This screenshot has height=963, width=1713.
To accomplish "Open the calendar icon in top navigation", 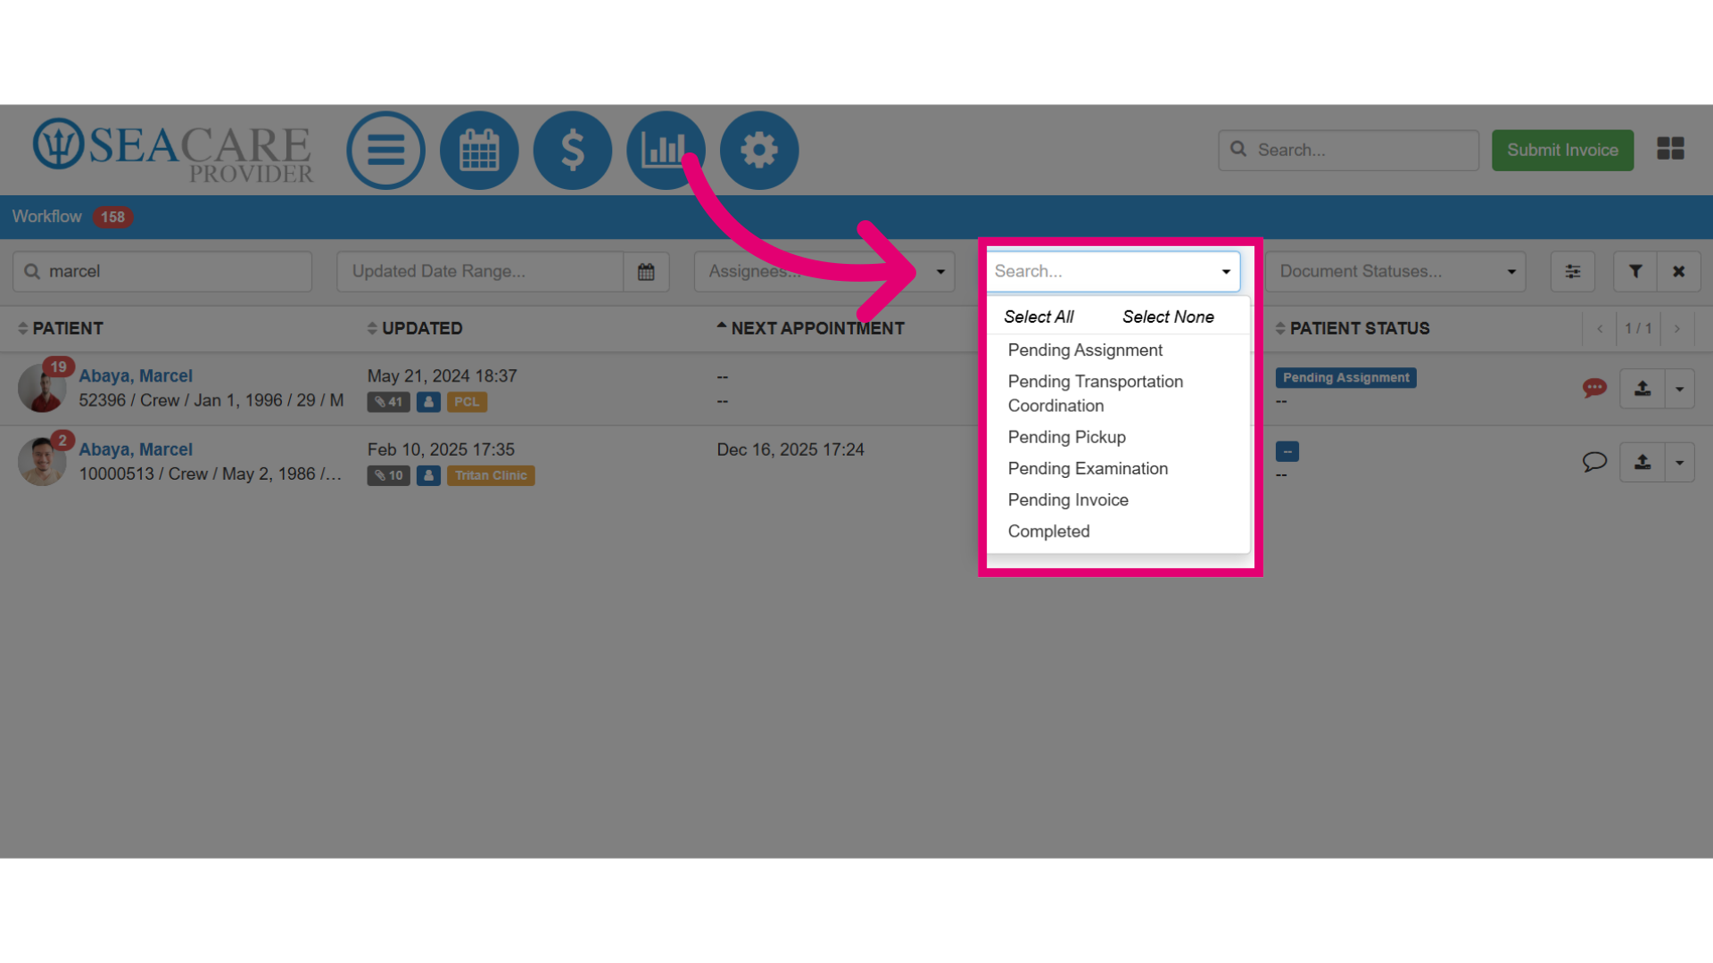I will (479, 150).
